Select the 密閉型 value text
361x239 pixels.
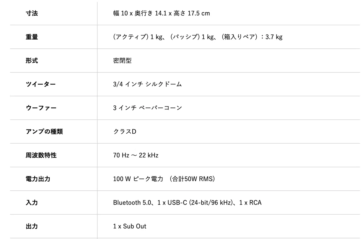tap(122, 61)
